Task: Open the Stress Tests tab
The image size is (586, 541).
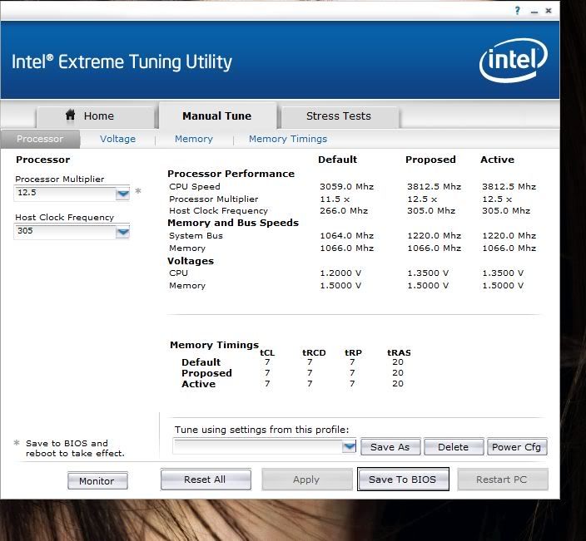Action: (339, 116)
